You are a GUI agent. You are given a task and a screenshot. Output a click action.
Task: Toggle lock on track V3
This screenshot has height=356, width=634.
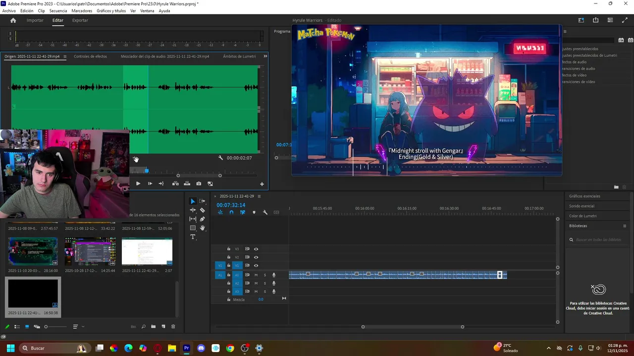click(x=229, y=249)
